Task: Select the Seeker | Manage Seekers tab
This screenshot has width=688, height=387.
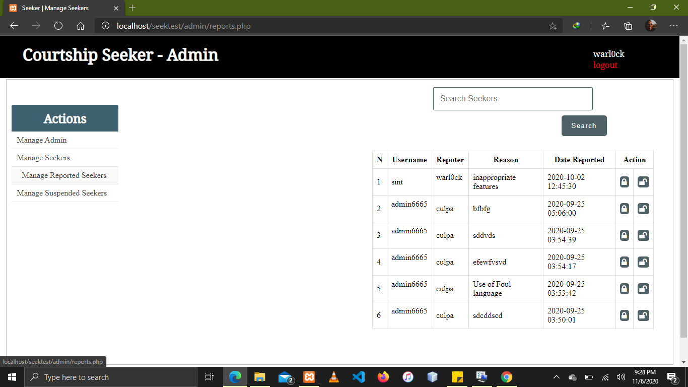Action: click(63, 8)
